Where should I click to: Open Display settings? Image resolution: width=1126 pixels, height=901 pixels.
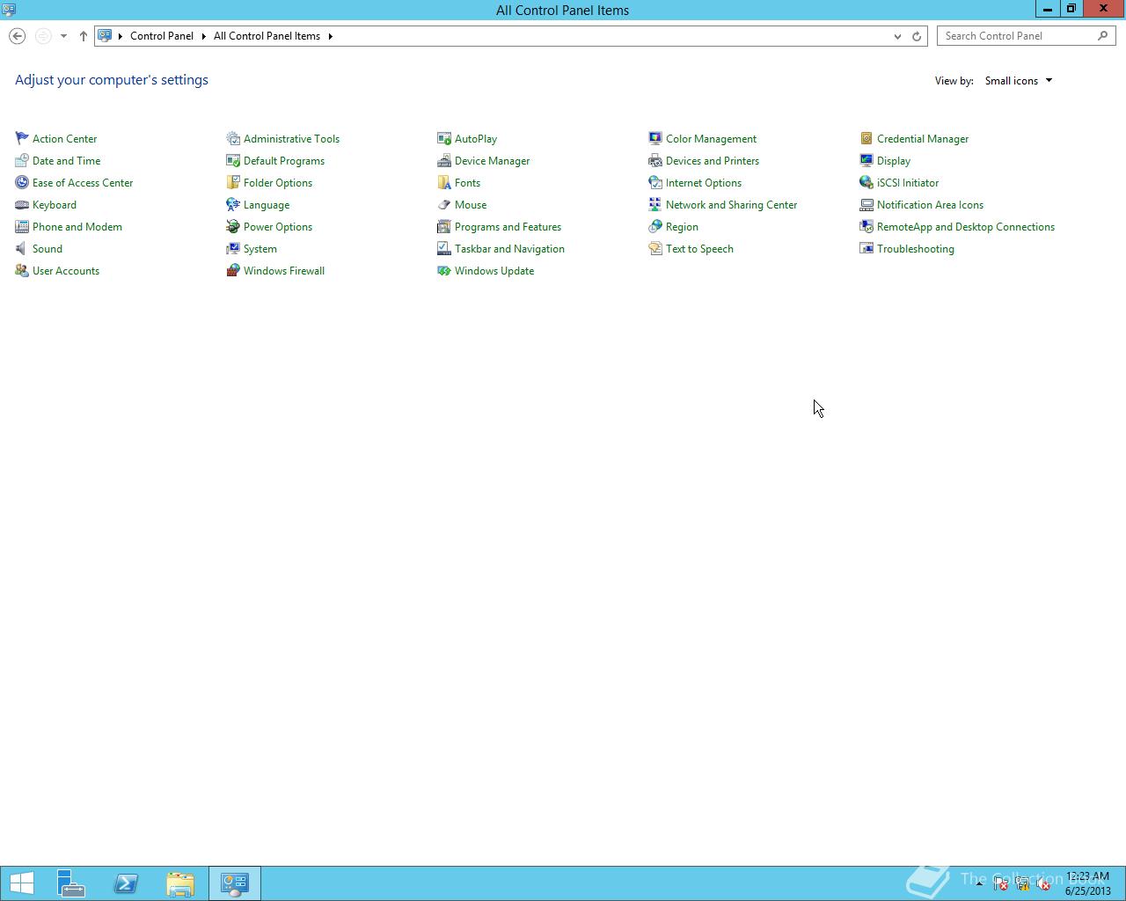893,160
